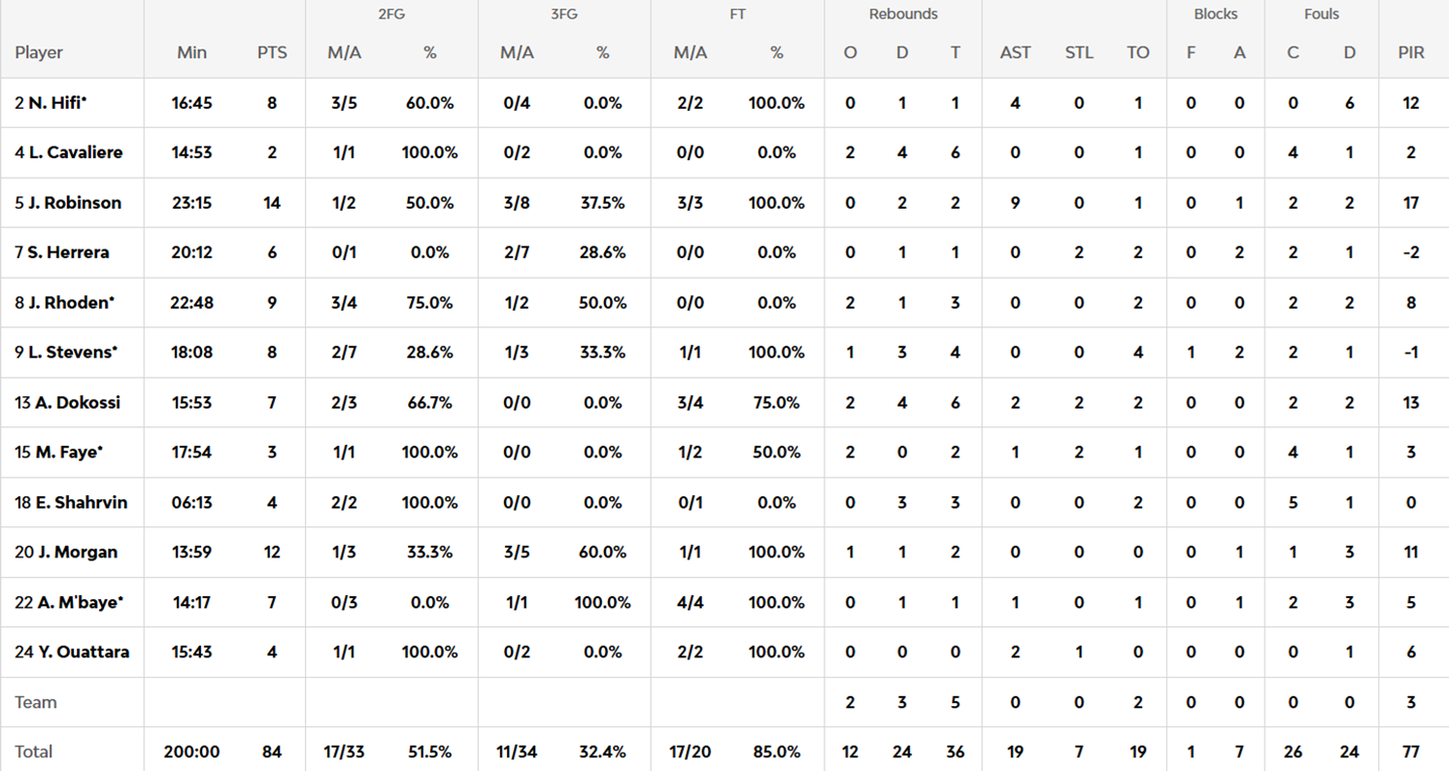Screen dimensions: 1449x771
Task: Click the Player column header
Action: pyautogui.click(x=39, y=52)
